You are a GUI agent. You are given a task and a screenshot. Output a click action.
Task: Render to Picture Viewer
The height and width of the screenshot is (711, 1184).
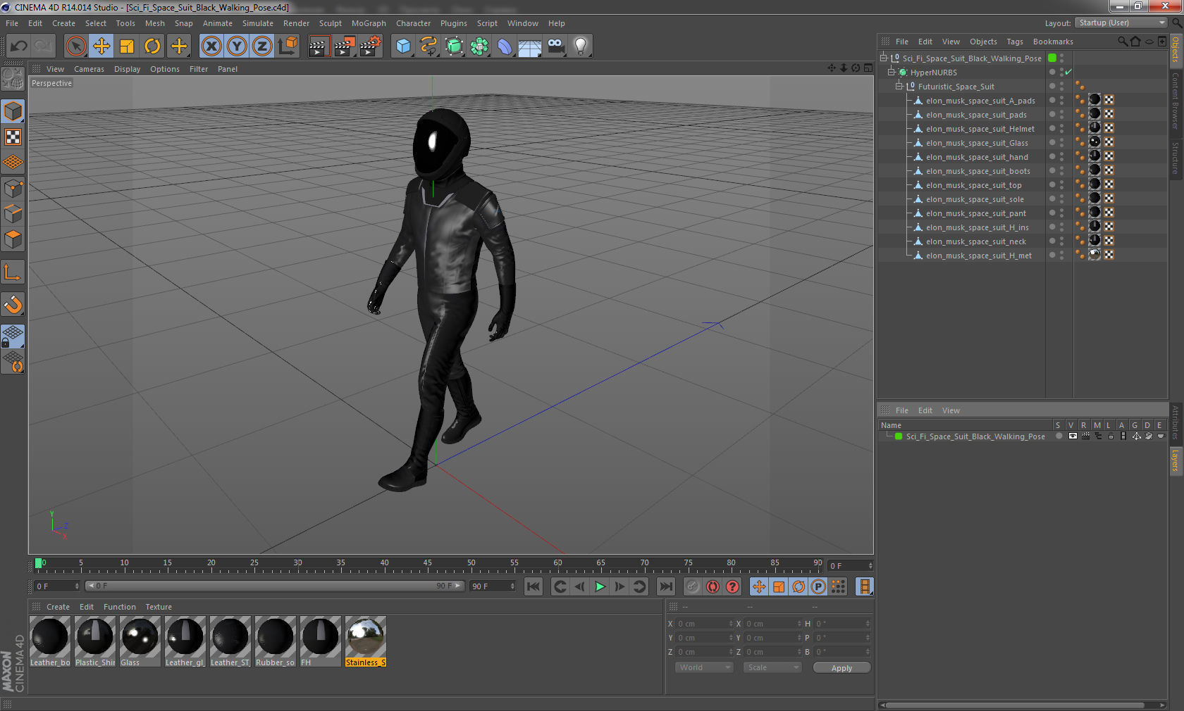click(x=344, y=46)
